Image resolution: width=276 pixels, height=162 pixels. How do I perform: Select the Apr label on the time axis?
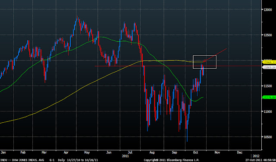pos(66,152)
